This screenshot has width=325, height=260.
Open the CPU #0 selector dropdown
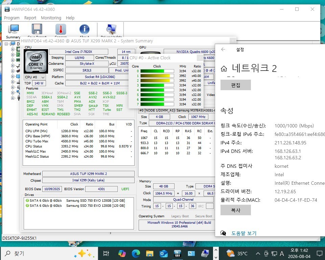pos(34,77)
